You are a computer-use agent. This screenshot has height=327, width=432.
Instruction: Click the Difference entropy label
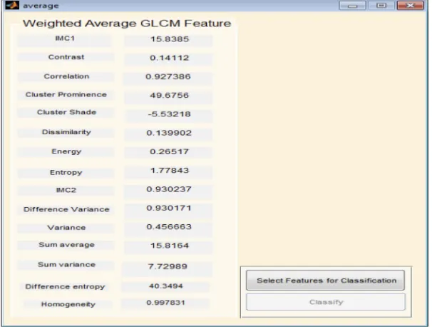(x=65, y=287)
